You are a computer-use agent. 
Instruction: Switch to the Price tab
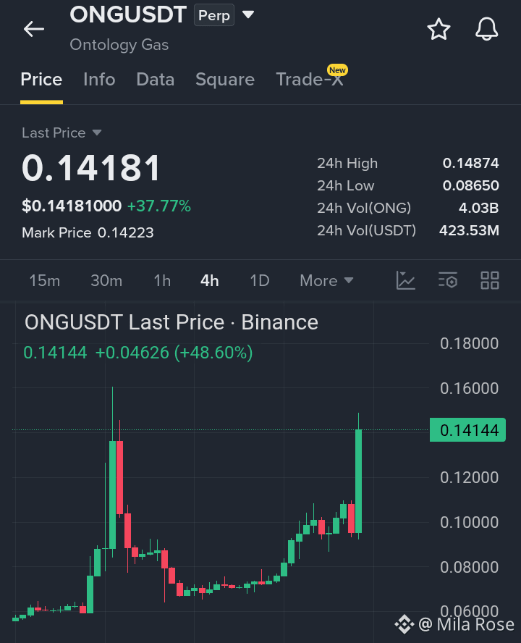41,80
